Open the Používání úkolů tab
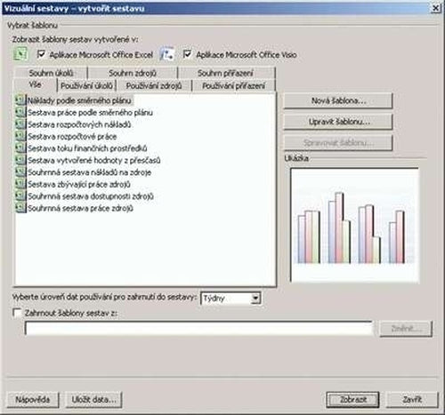The height and width of the screenshot is (415, 445). [86, 86]
